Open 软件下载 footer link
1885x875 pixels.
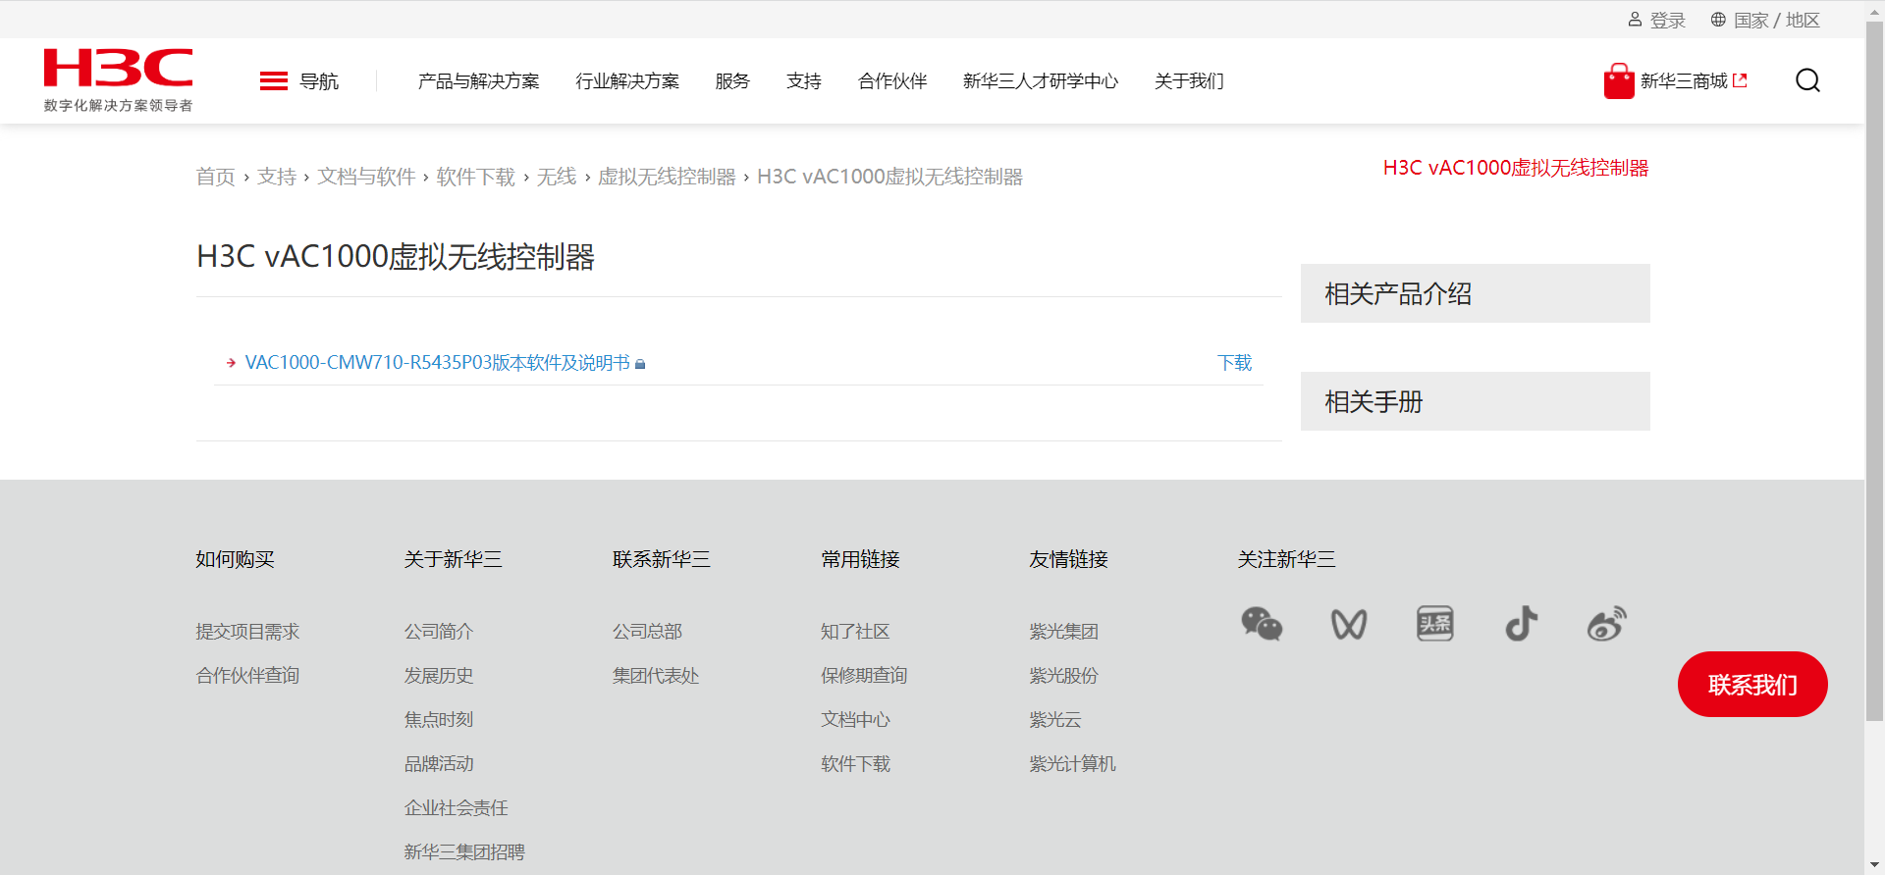(x=855, y=764)
